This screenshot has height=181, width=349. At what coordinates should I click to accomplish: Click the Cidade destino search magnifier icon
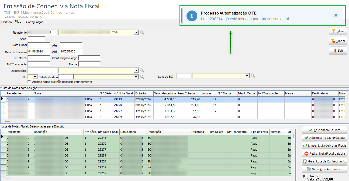[x=142, y=77]
